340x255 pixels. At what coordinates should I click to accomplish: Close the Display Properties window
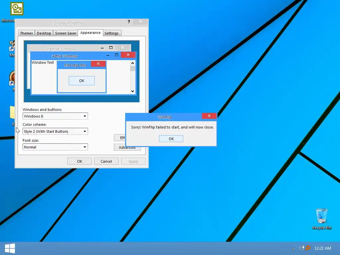coord(140,22)
